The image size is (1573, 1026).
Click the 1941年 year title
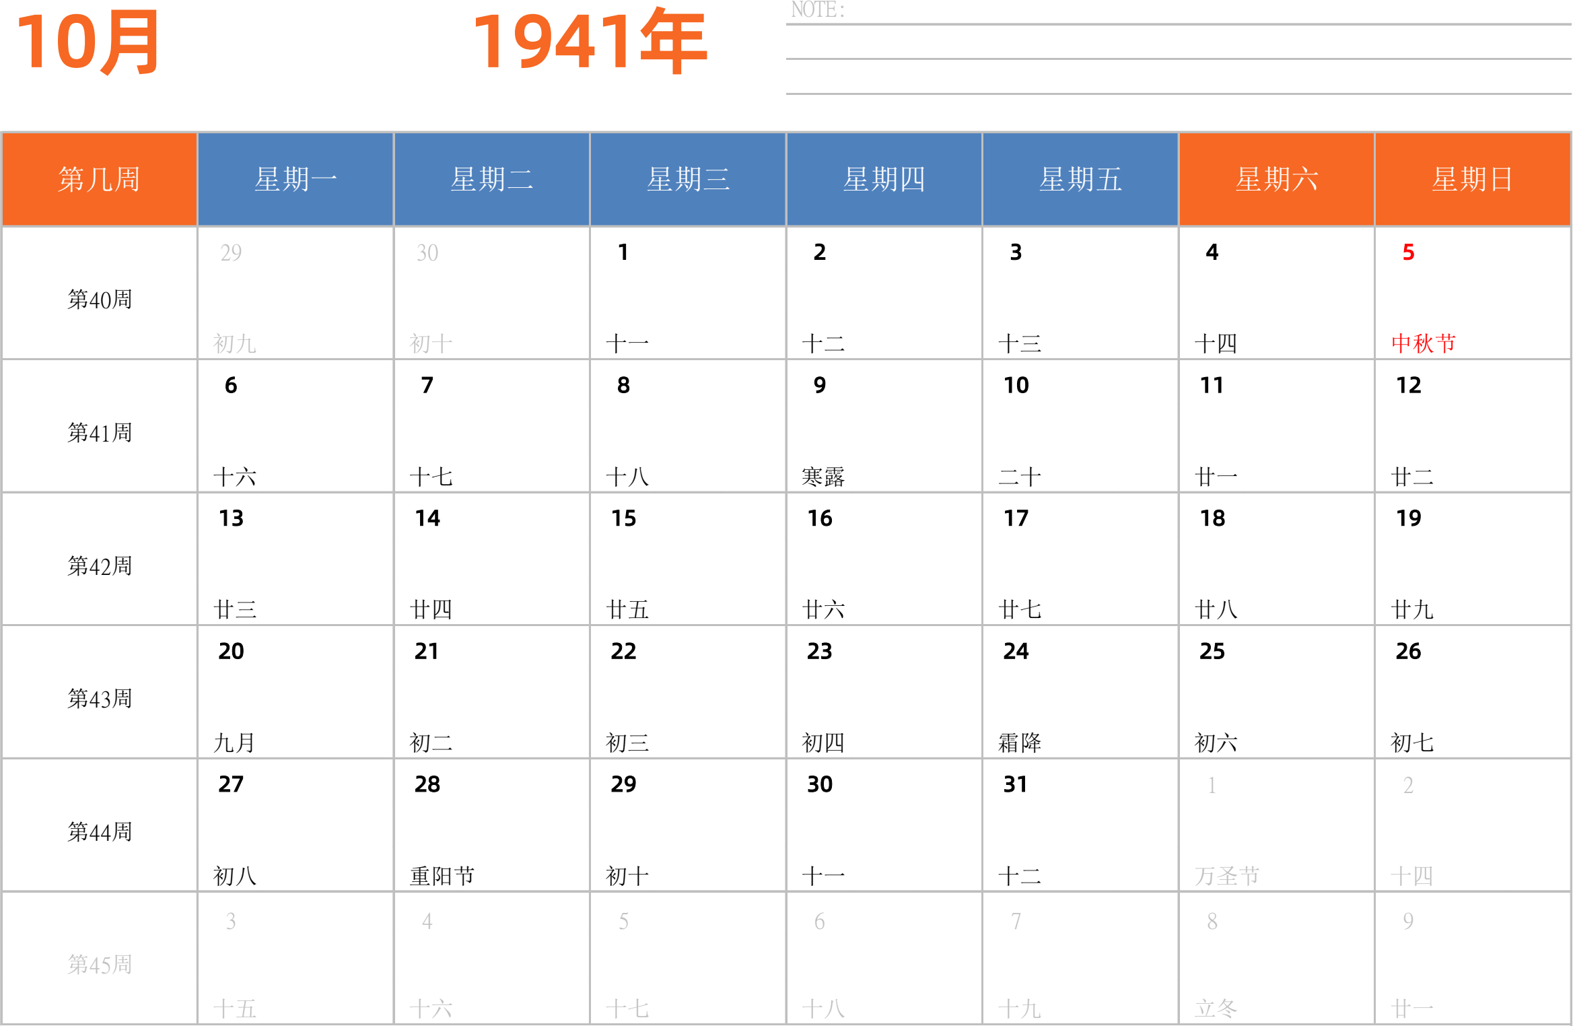coord(590,42)
